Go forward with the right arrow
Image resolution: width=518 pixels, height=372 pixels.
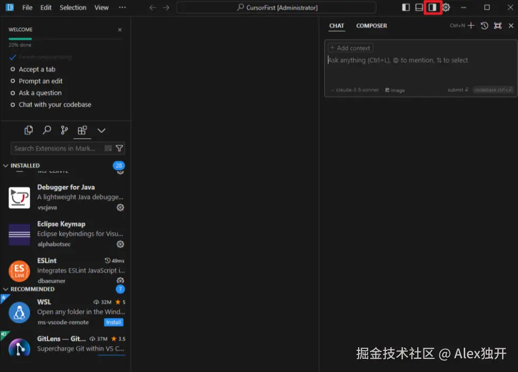166,7
